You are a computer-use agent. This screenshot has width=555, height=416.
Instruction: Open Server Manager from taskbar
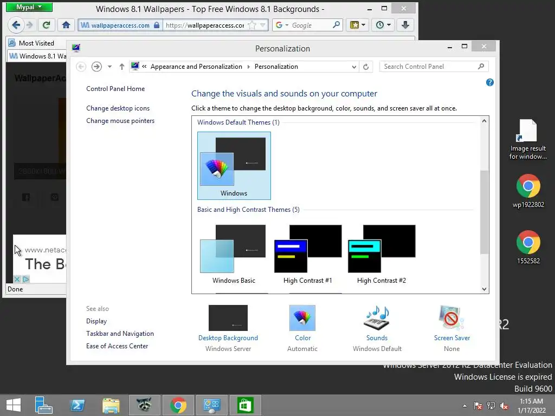click(x=43, y=405)
